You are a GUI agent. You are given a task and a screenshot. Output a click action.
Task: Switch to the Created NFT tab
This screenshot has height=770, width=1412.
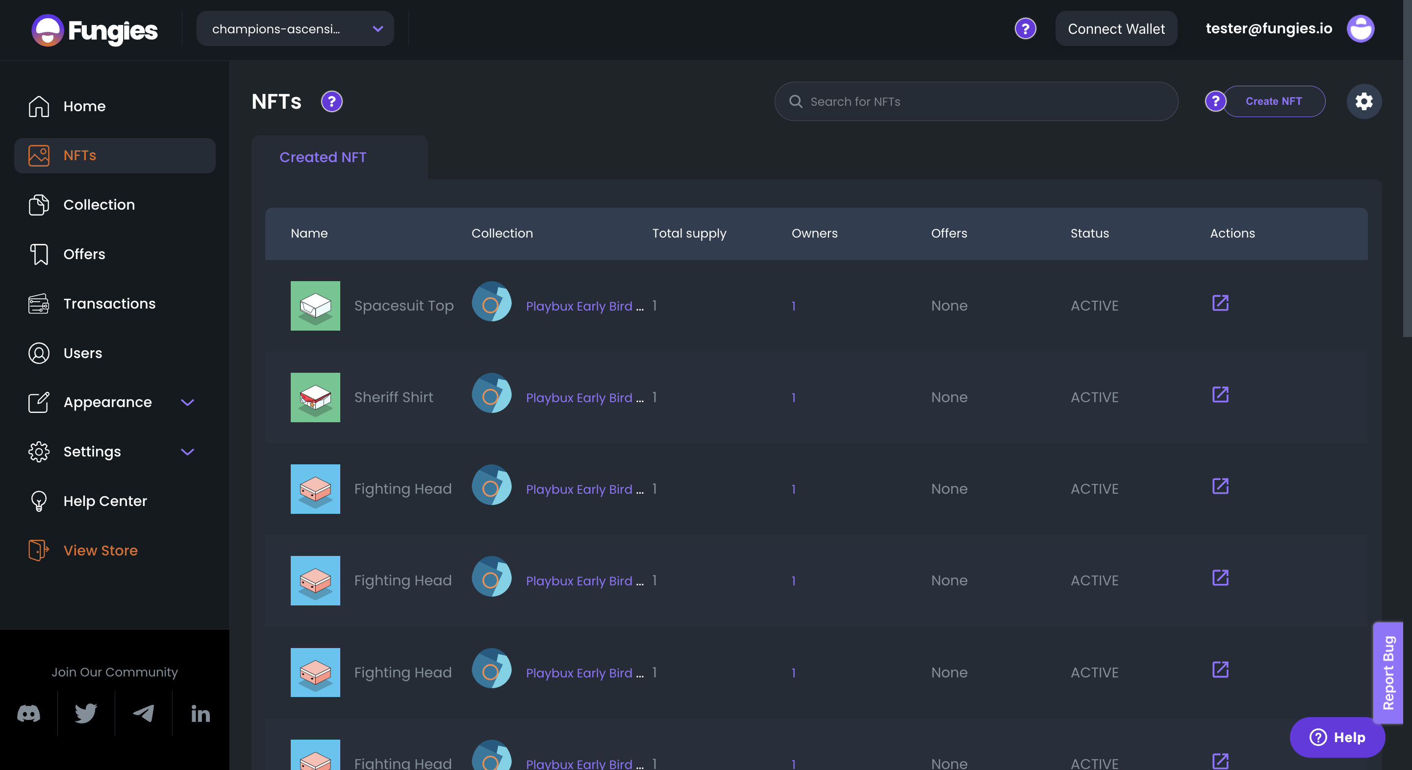point(324,156)
